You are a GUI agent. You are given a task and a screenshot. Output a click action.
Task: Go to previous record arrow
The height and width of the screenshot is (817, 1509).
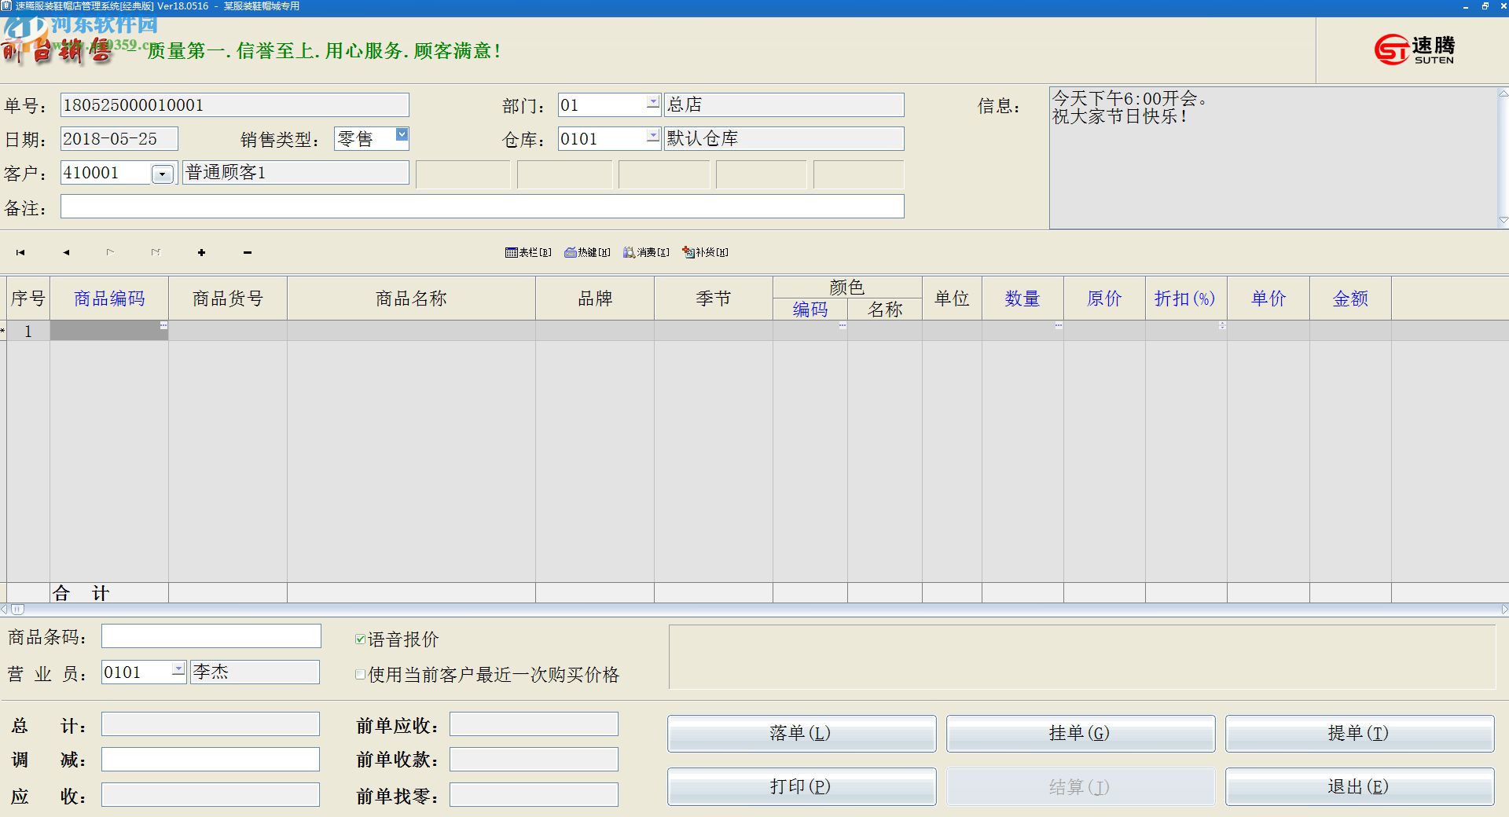click(x=66, y=252)
